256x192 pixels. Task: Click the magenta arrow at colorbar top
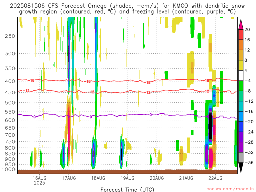(x=241, y=24)
